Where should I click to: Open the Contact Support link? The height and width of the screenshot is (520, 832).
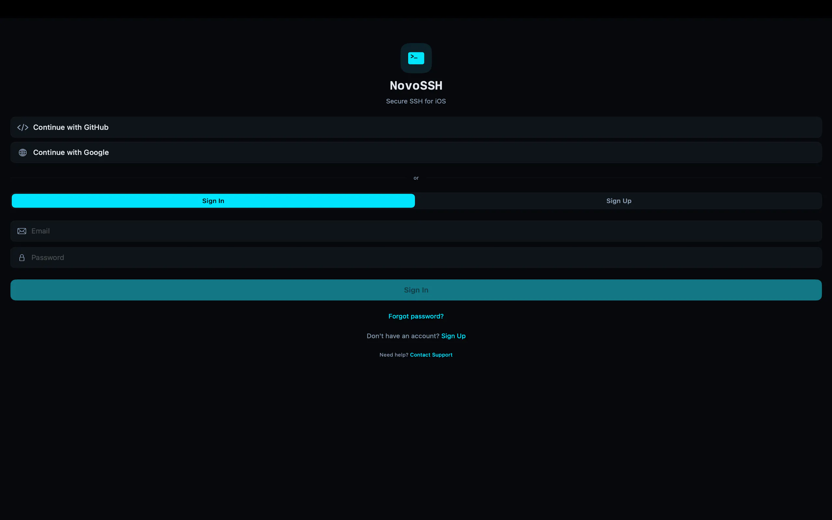click(x=431, y=355)
